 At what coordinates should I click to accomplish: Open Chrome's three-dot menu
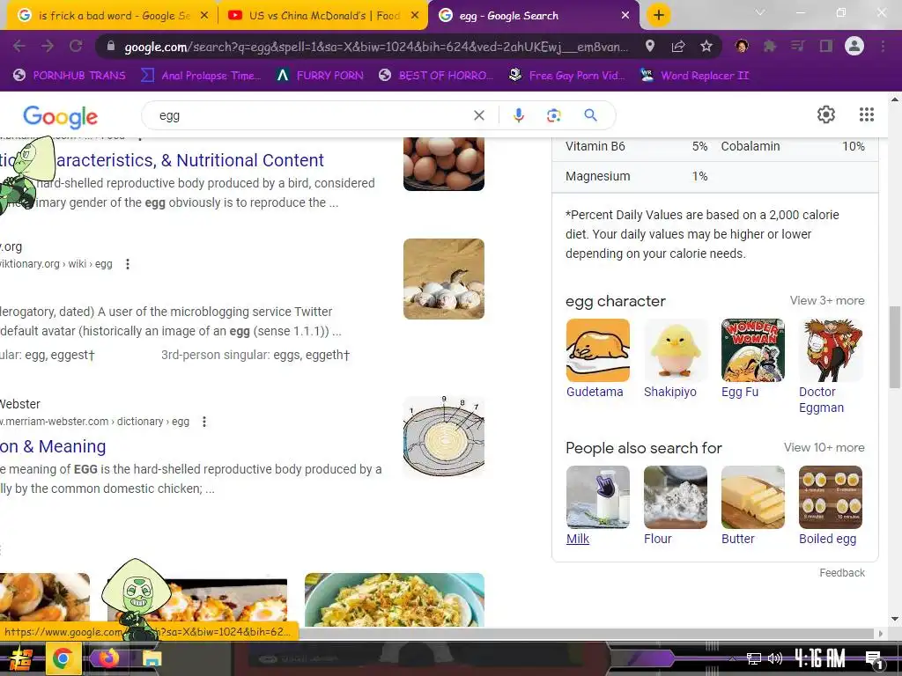[883, 46]
